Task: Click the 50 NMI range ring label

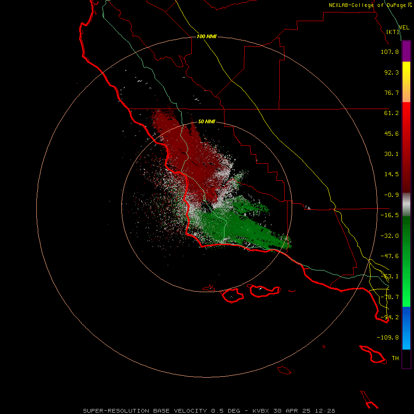Action: click(207, 122)
